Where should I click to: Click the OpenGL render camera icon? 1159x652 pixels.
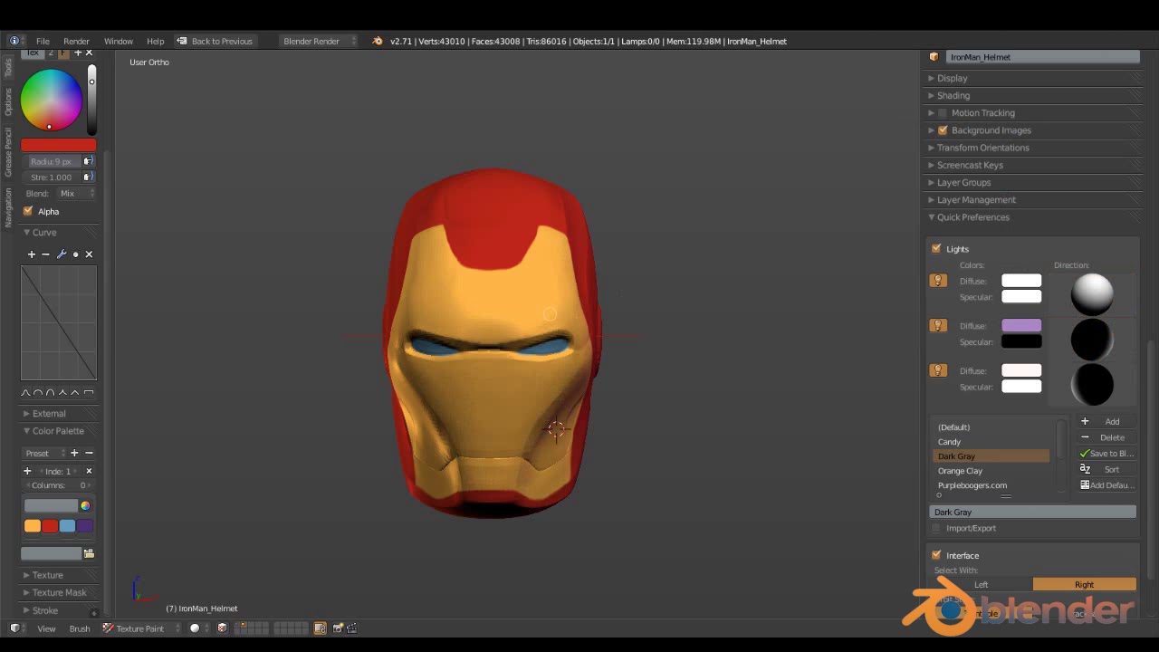[338, 628]
